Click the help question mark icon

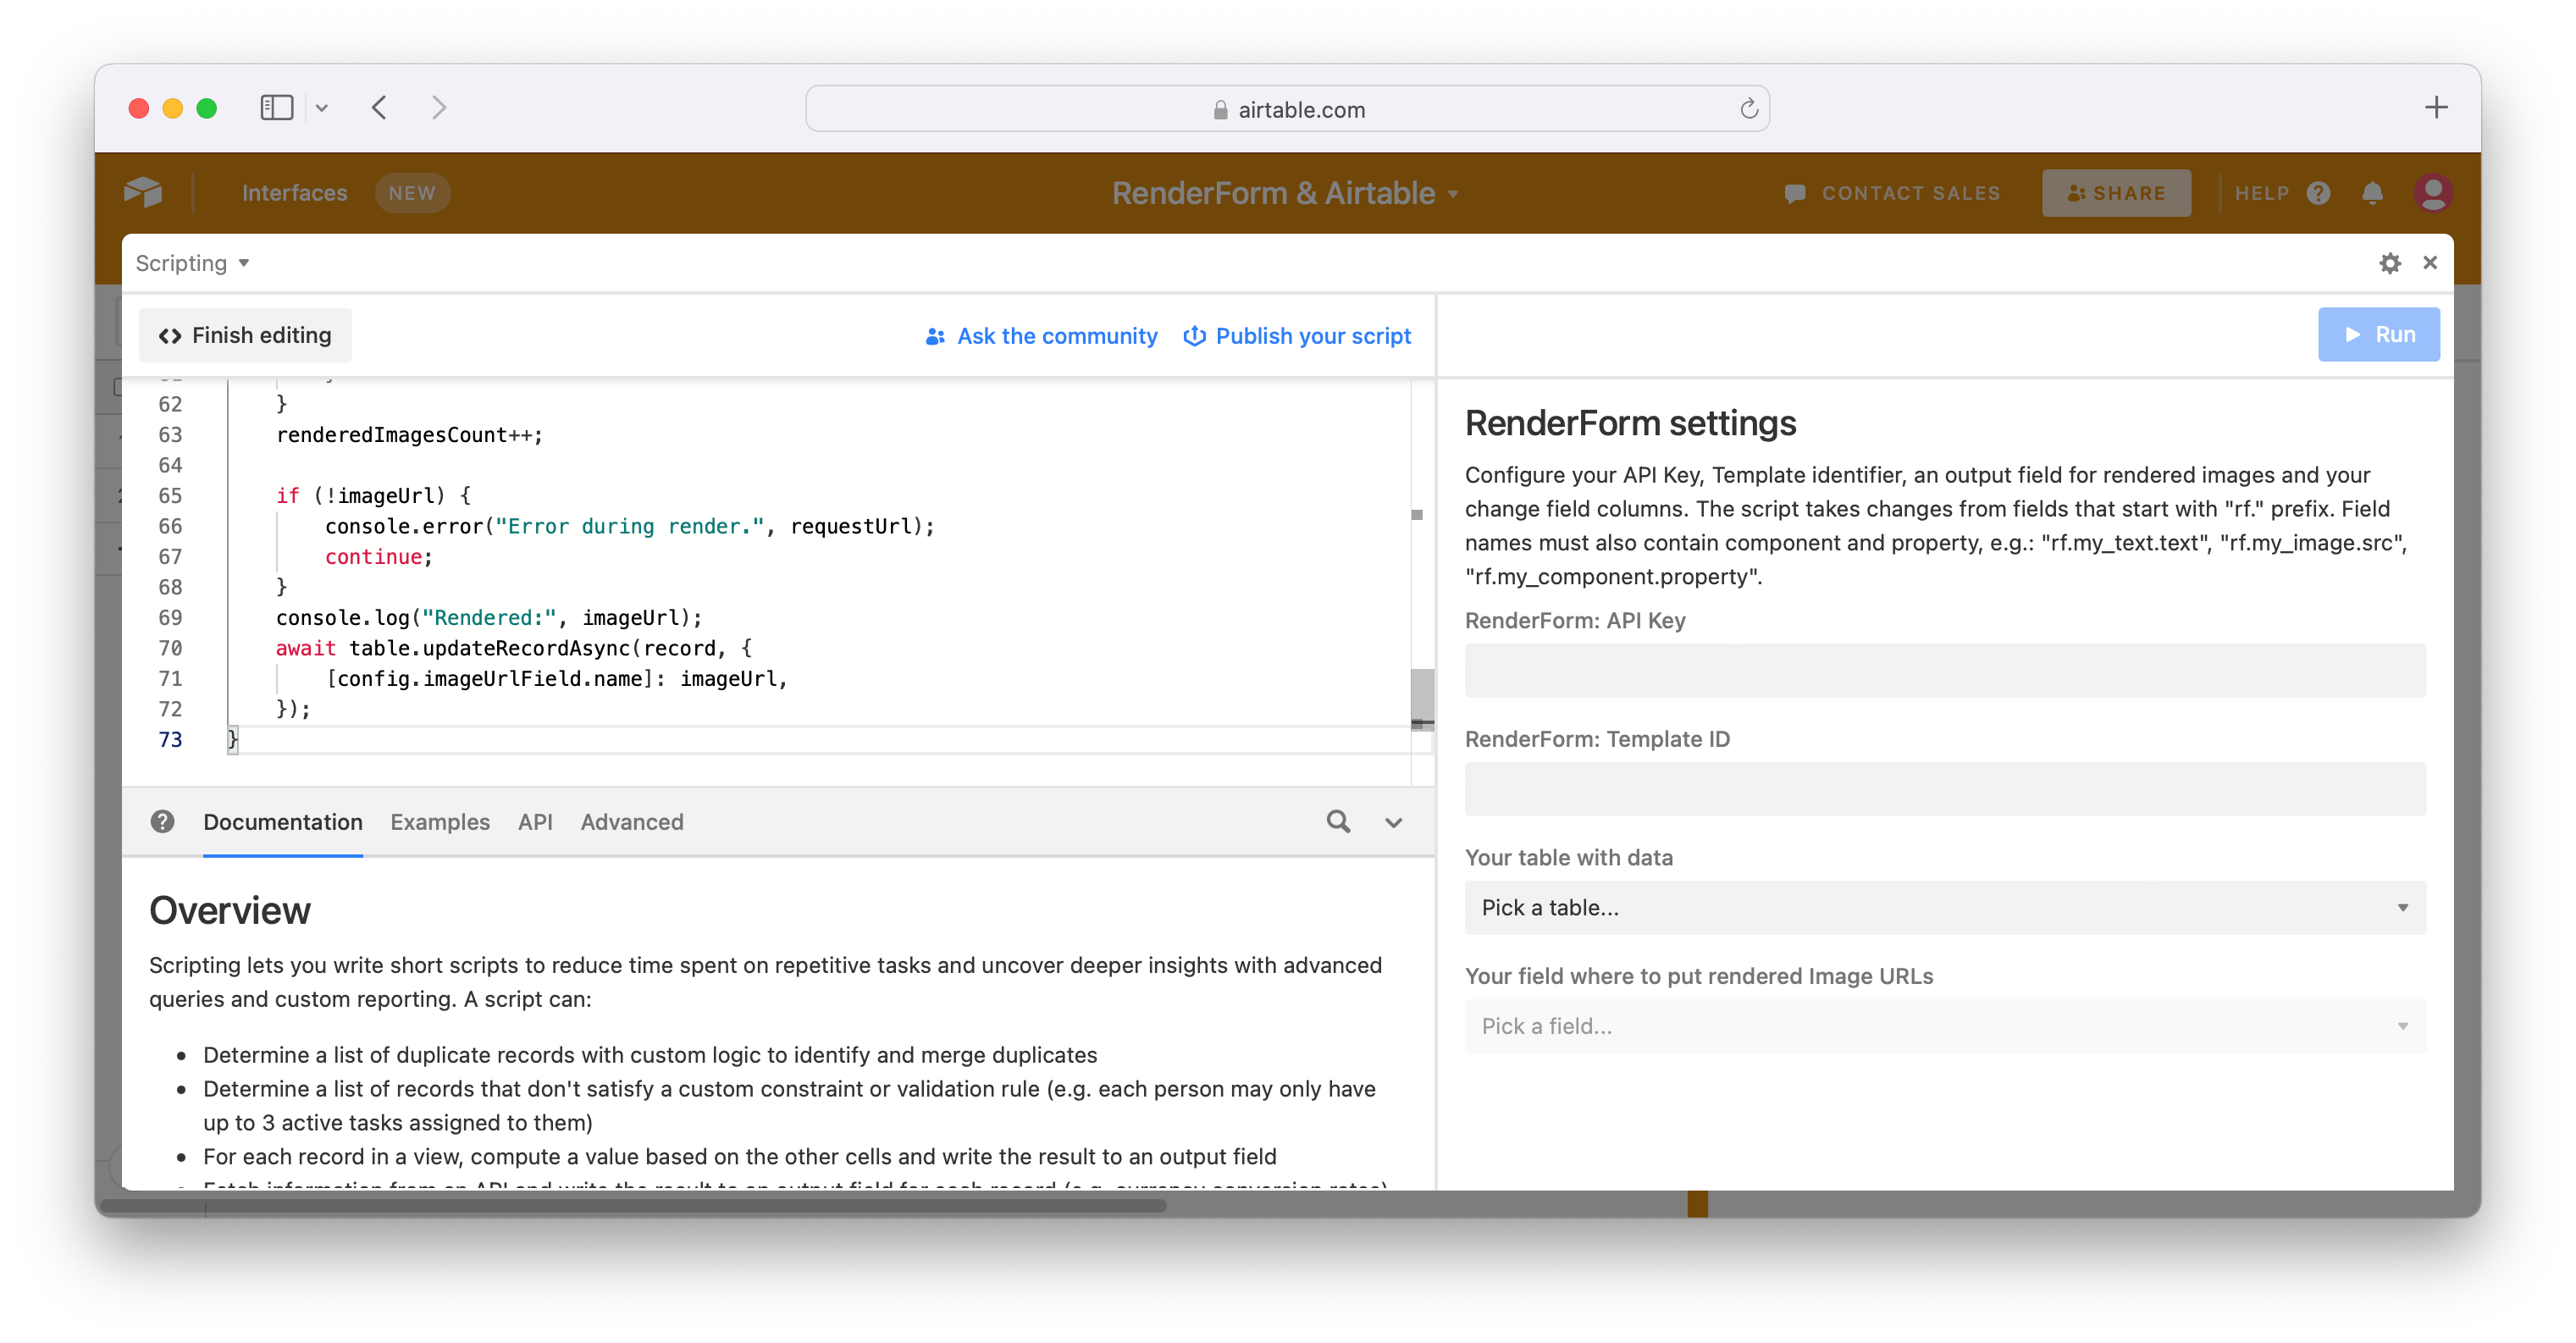[2318, 193]
